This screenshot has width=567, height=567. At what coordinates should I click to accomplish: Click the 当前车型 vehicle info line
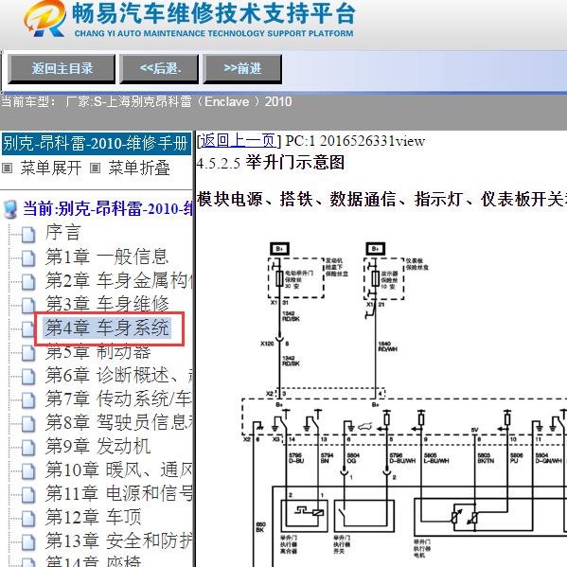coord(146,101)
